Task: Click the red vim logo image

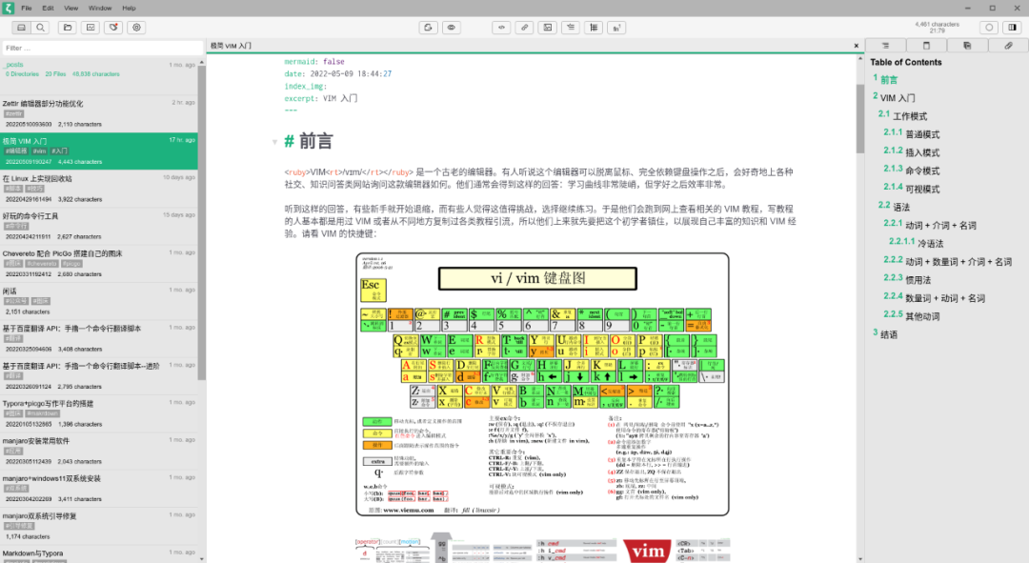Action: pos(647,552)
